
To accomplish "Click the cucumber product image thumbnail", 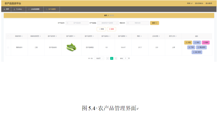I will click(71, 47).
